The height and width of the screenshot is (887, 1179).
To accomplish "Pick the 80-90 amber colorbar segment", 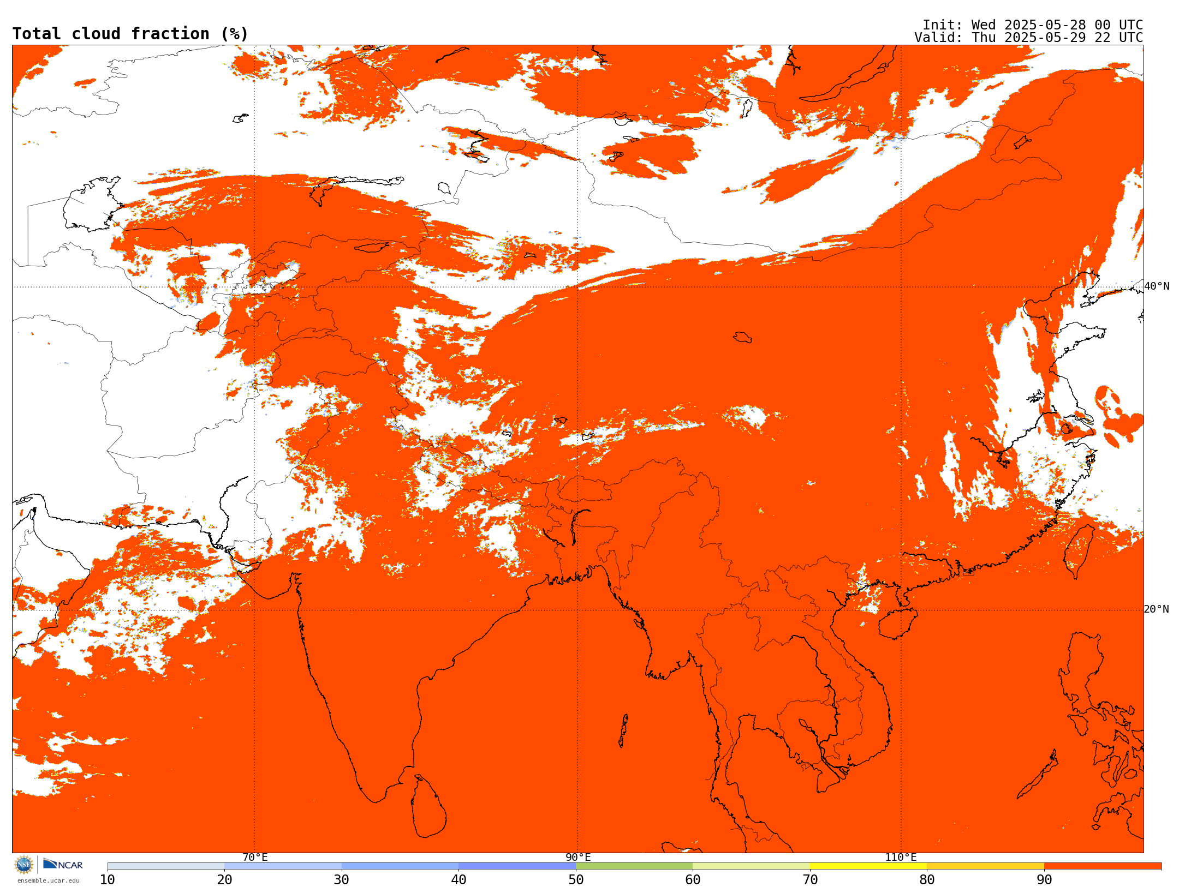I will (985, 866).
